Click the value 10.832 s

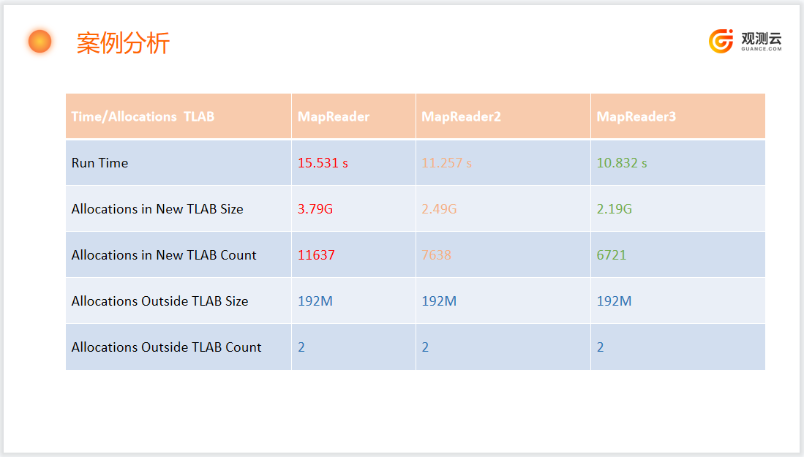621,163
